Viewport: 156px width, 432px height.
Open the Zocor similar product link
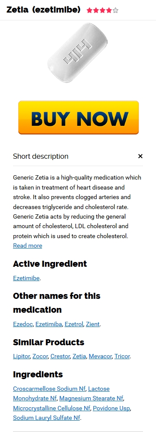tap(40, 356)
